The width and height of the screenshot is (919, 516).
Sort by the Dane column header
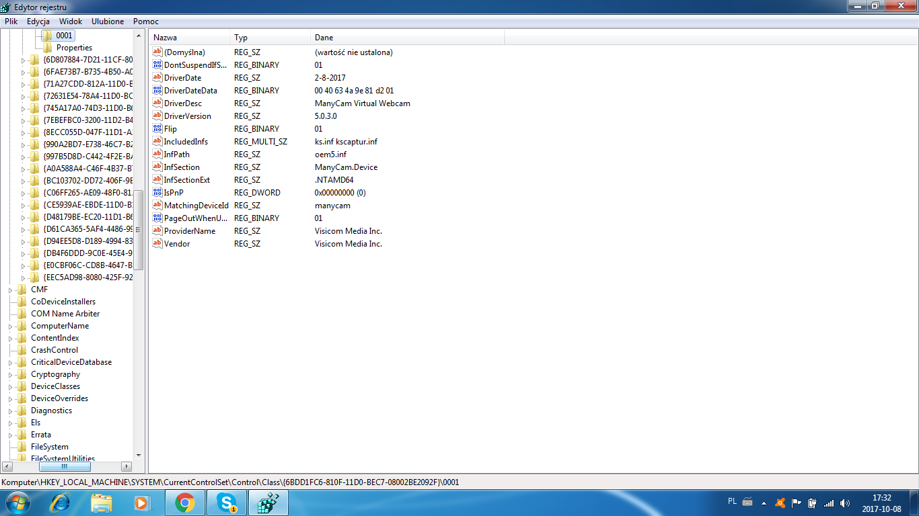coord(408,38)
